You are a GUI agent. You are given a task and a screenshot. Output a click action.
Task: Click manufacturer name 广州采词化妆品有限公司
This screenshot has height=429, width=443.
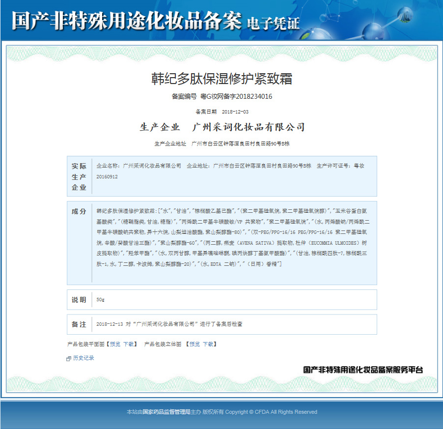pyautogui.click(x=249, y=127)
